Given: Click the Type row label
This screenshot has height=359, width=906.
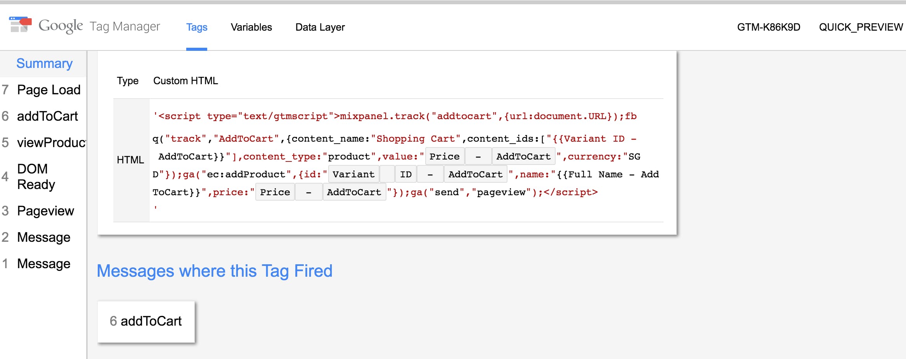Looking at the screenshot, I should (x=128, y=81).
